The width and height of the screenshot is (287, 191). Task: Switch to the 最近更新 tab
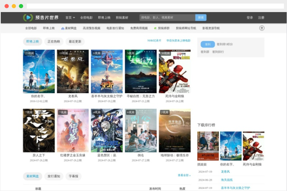[x=75, y=42]
